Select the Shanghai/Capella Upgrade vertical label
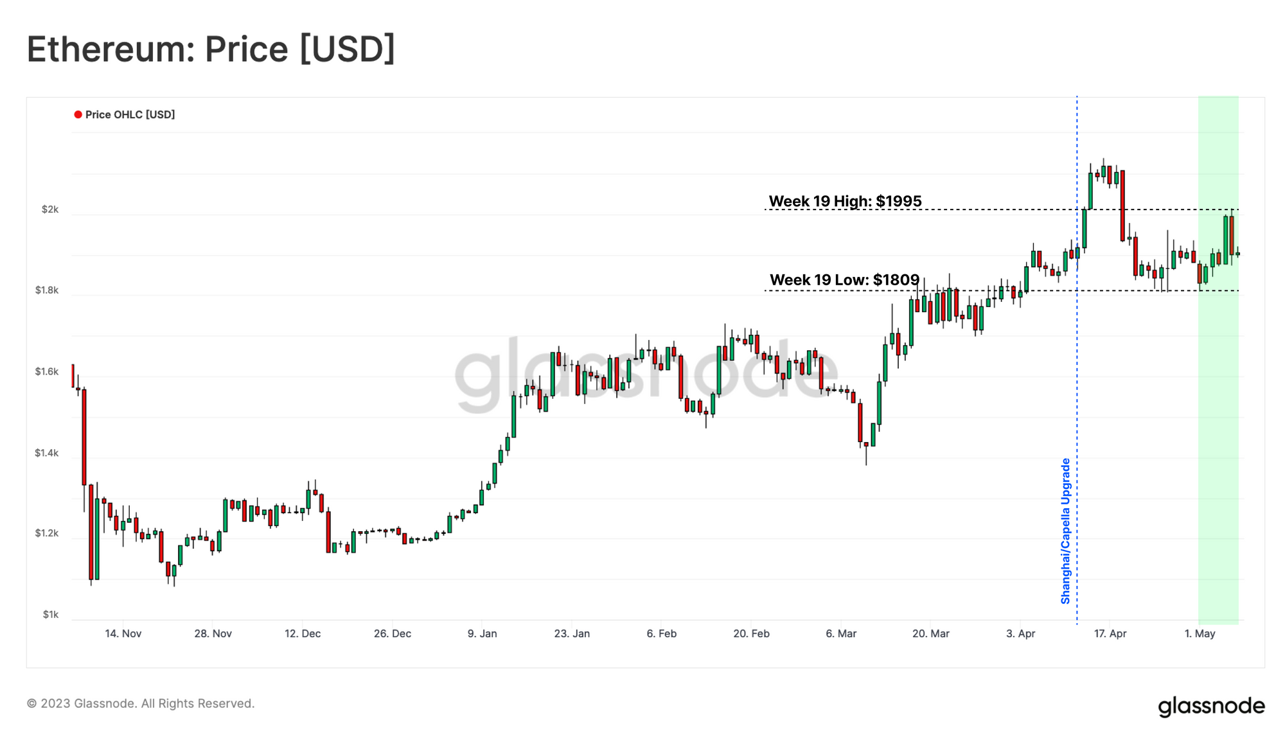The height and width of the screenshot is (742, 1285). 1065,531
